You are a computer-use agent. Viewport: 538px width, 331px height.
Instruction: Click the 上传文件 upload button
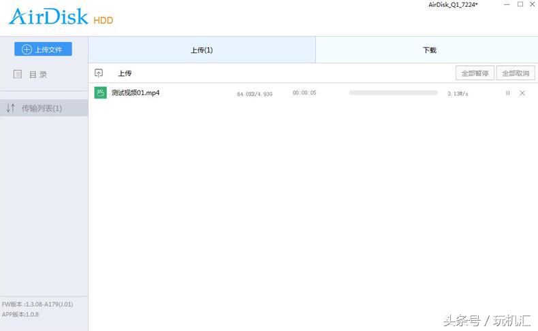[43, 49]
